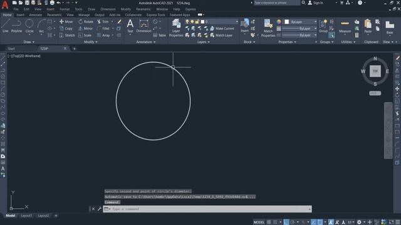
Task: Click the Group tool
Action: click(323, 26)
